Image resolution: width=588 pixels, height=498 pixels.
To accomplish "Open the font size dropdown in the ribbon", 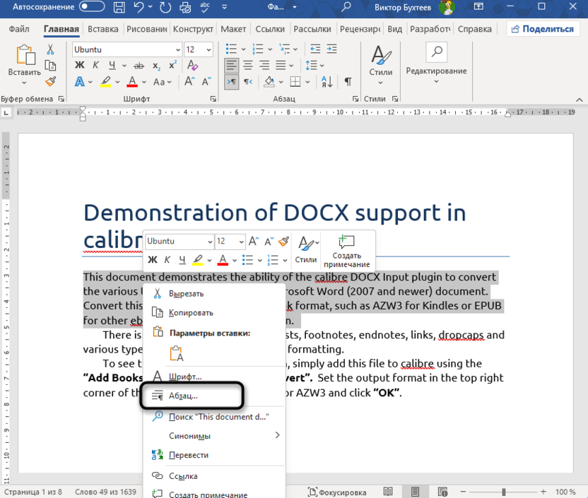I will point(208,50).
